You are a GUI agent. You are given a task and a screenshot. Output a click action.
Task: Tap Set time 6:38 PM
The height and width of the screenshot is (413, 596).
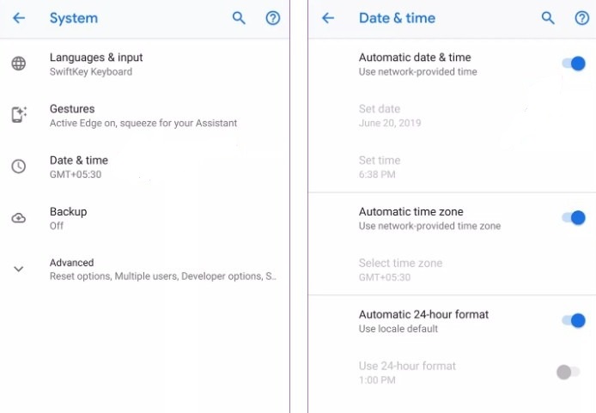coord(380,167)
